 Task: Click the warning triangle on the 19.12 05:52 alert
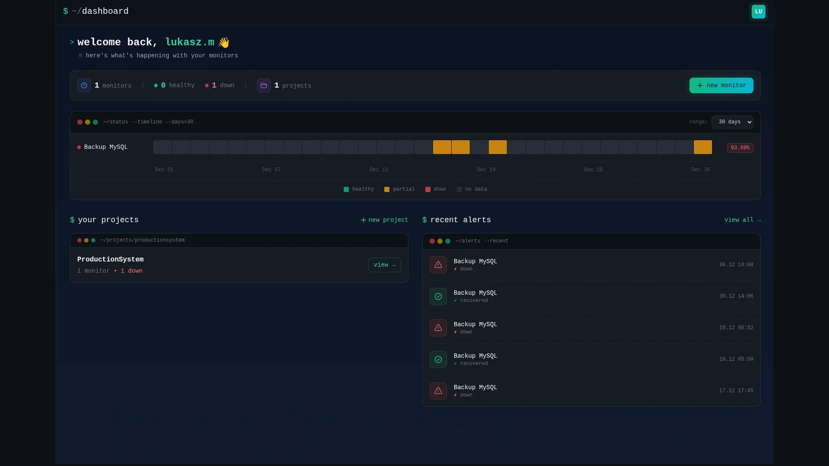(438, 328)
